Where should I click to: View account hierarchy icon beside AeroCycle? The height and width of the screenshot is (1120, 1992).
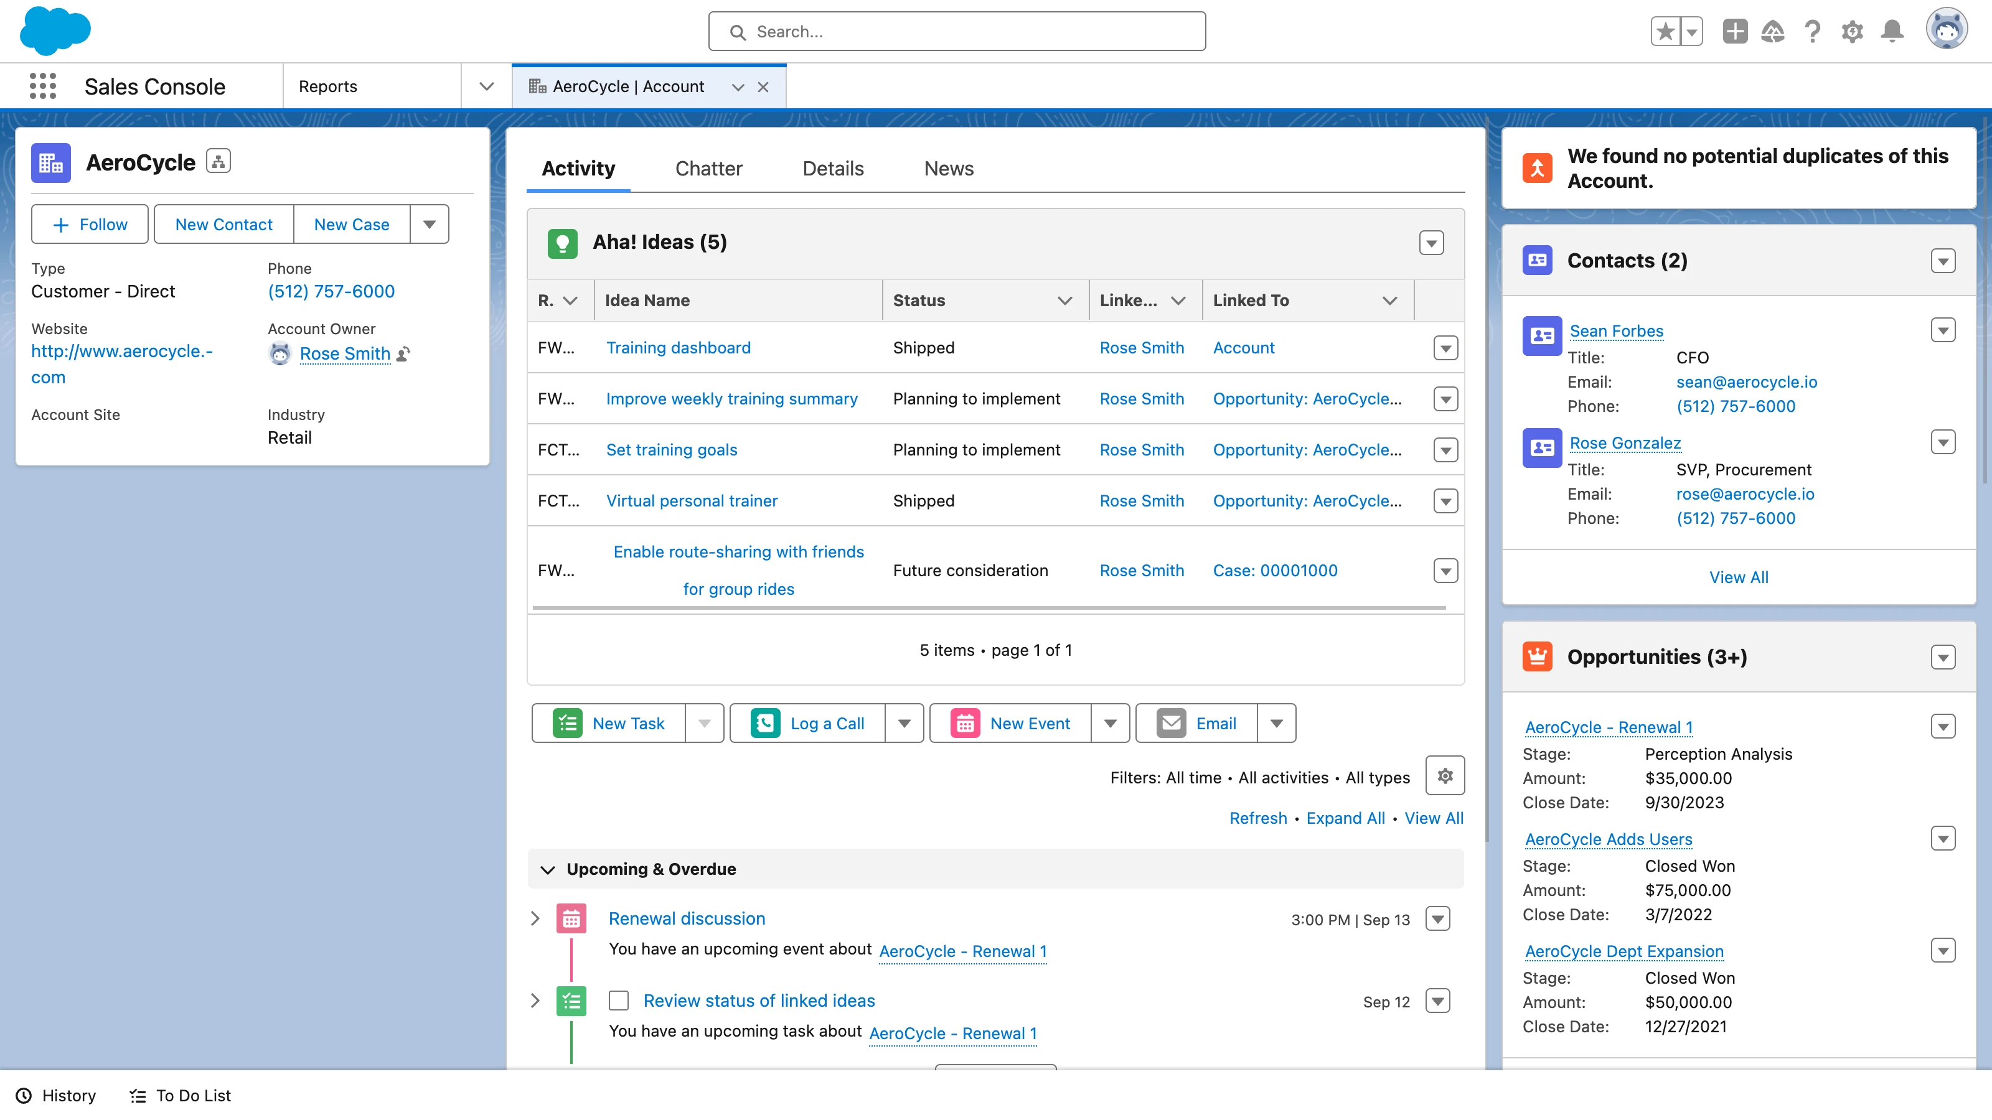(x=218, y=162)
